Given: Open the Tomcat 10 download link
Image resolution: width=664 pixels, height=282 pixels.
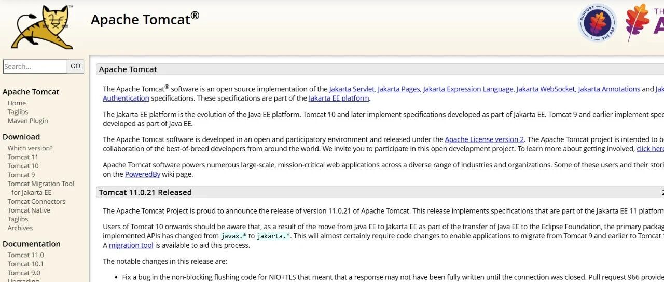Looking at the screenshot, I should coord(23,166).
